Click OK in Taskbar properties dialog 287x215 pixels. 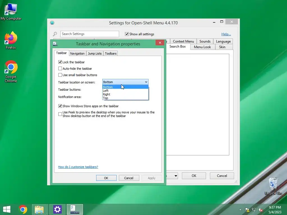pyautogui.click(x=106, y=178)
